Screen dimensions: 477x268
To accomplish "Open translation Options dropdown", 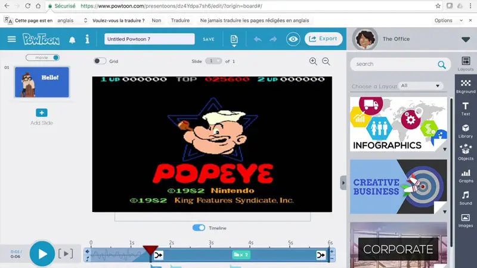I will (x=448, y=20).
